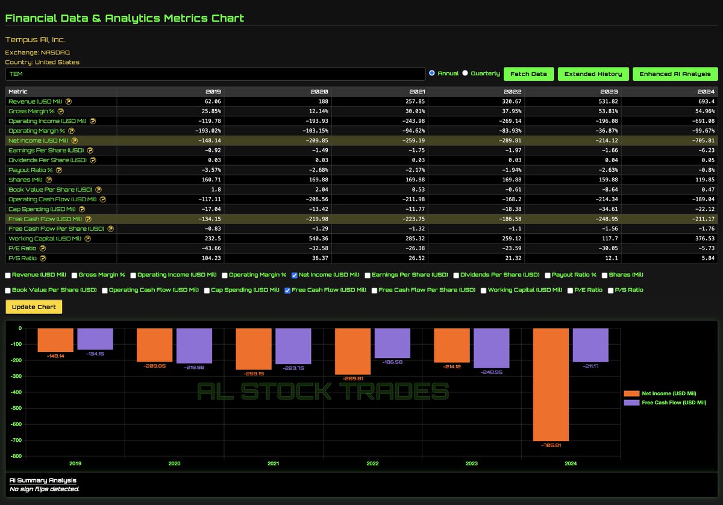The height and width of the screenshot is (505, 723).
Task: Check the Gross Margin % chart checkbox
Action: tap(74, 275)
